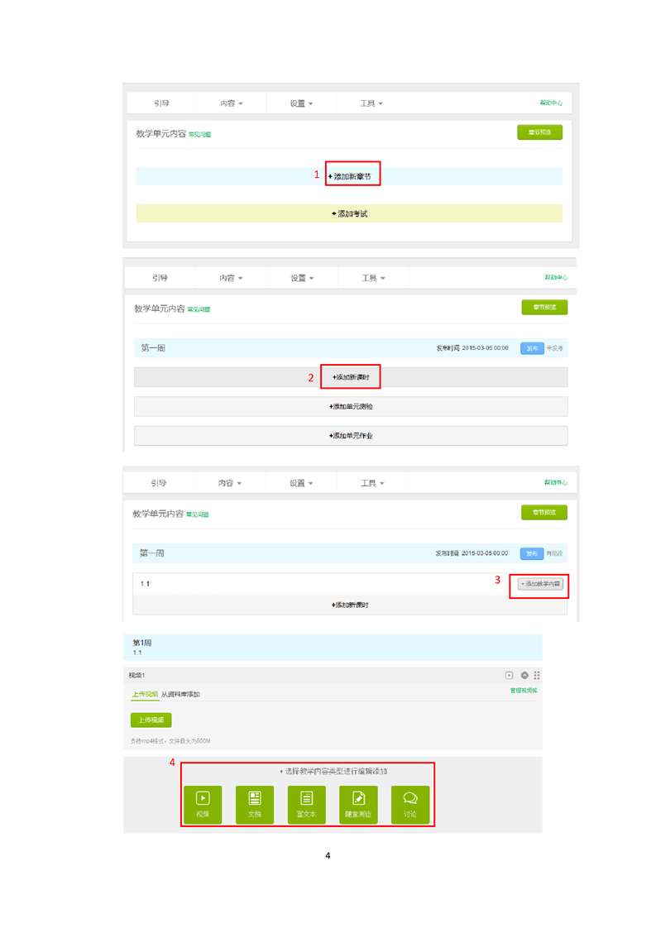Select the 讨论 (discussion) content tile

[x=410, y=805]
